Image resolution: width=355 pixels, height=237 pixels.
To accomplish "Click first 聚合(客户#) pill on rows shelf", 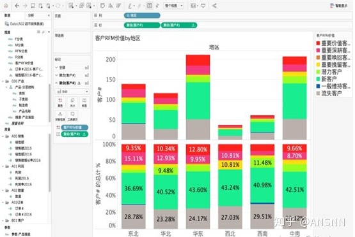I will pos(142,25).
